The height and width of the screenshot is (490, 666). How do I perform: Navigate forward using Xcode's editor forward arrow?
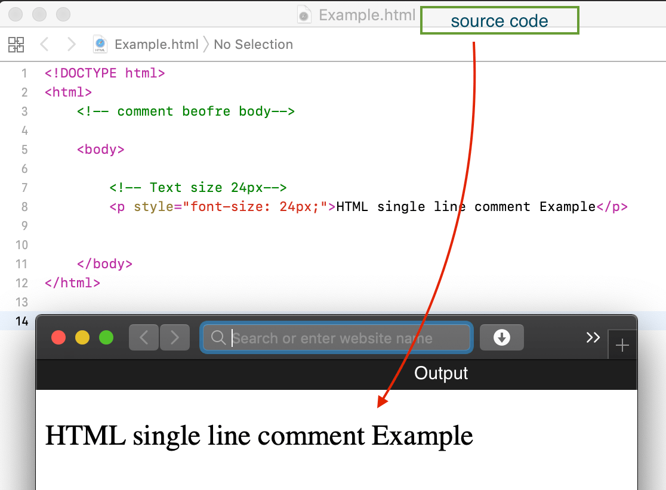coord(71,44)
